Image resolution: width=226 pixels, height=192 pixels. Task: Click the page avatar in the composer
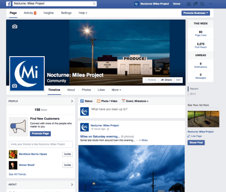coord(84,111)
